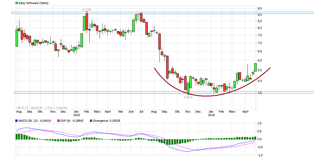
Task: Select the blue MACD legend square
Action: coord(16,121)
